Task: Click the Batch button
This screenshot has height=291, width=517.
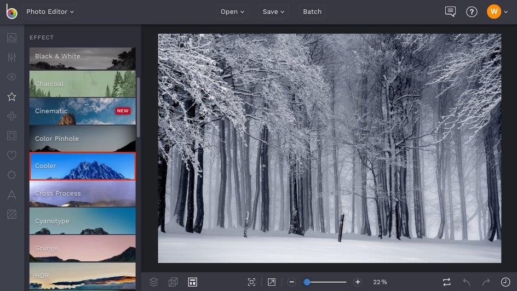Action: [312, 12]
